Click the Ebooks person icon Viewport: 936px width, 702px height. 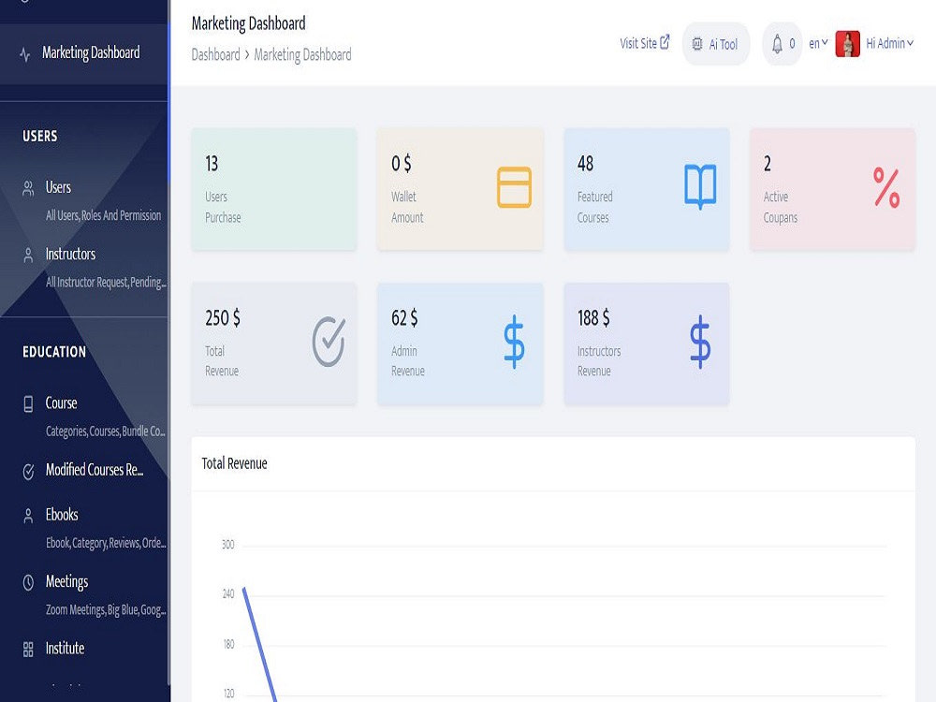pyautogui.click(x=28, y=517)
